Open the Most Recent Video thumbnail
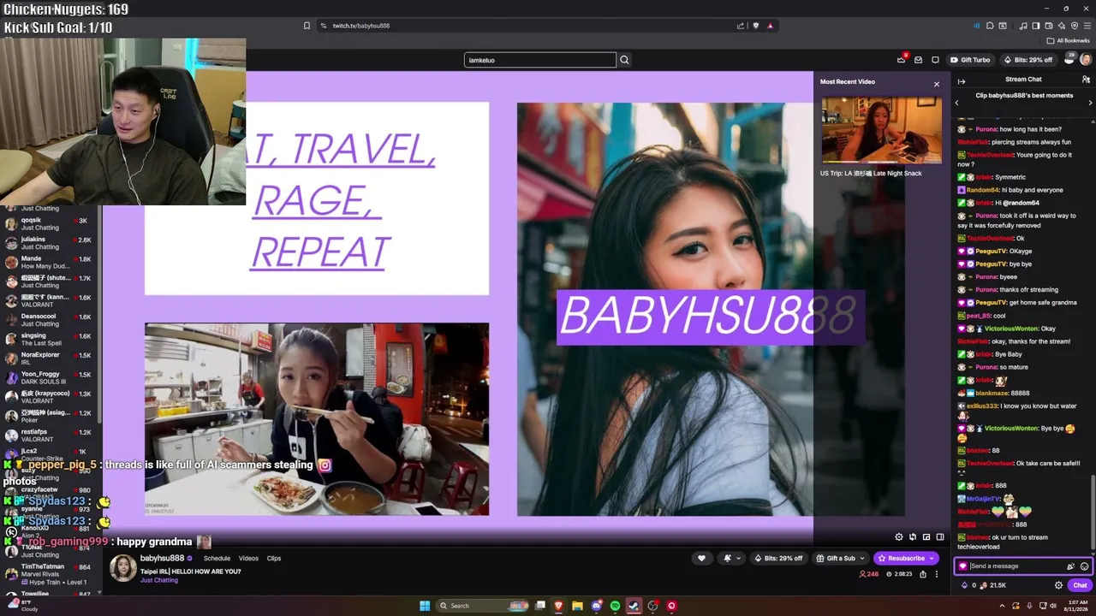The height and width of the screenshot is (616, 1096). pos(881,129)
